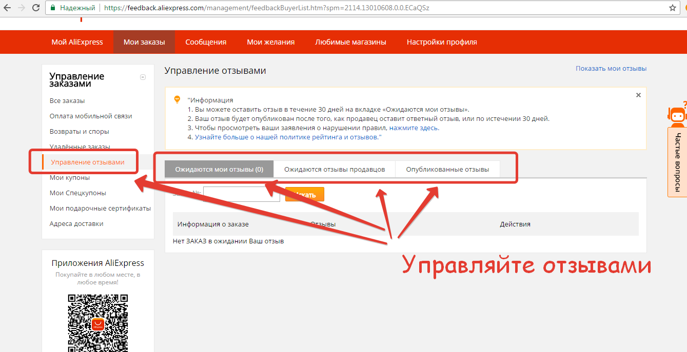Screen dimensions: 687x352
Task: Click the browser back arrow
Action: (x=7, y=8)
